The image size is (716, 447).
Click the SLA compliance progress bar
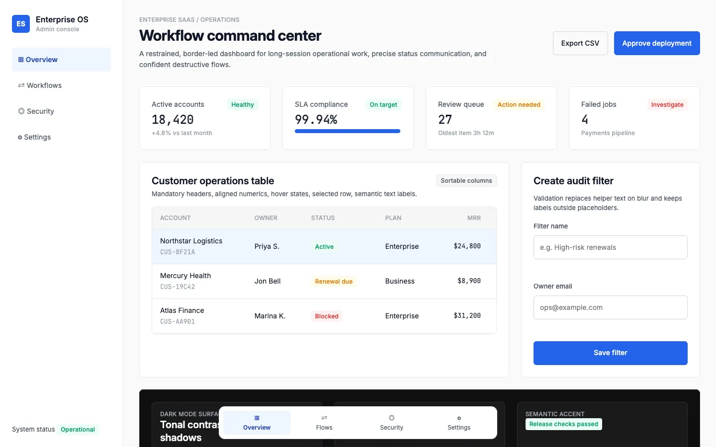(348, 131)
